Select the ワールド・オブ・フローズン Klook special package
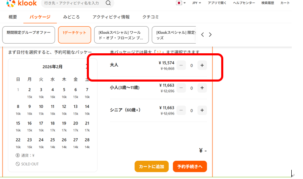The width and height of the screenshot is (303, 179). click(x=121, y=35)
